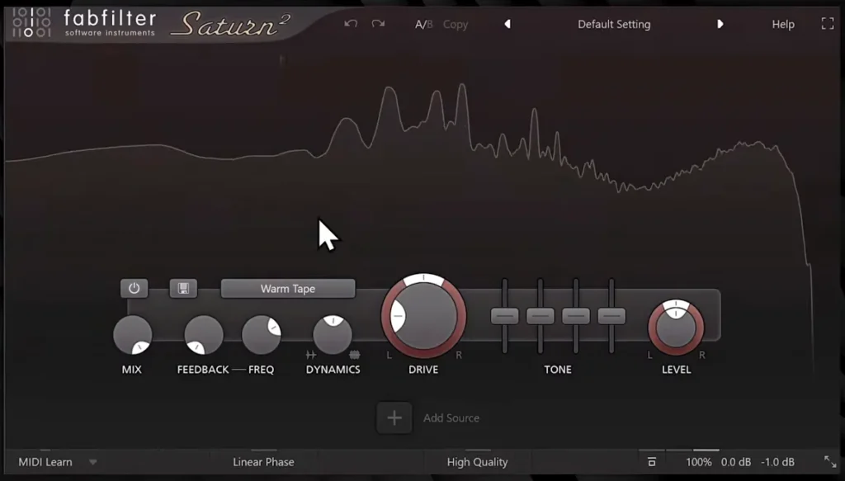845x481 pixels.
Task: Open the Default Setting preset menu
Action: [x=614, y=24]
